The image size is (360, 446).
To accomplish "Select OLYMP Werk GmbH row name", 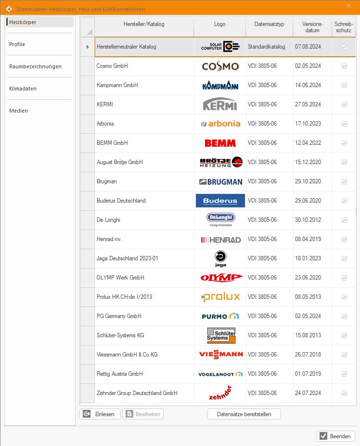I will [120, 278].
